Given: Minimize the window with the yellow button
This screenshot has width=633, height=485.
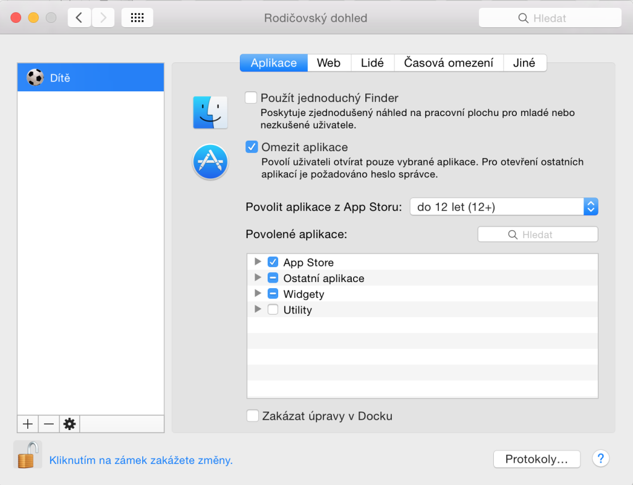Looking at the screenshot, I should click(x=33, y=18).
